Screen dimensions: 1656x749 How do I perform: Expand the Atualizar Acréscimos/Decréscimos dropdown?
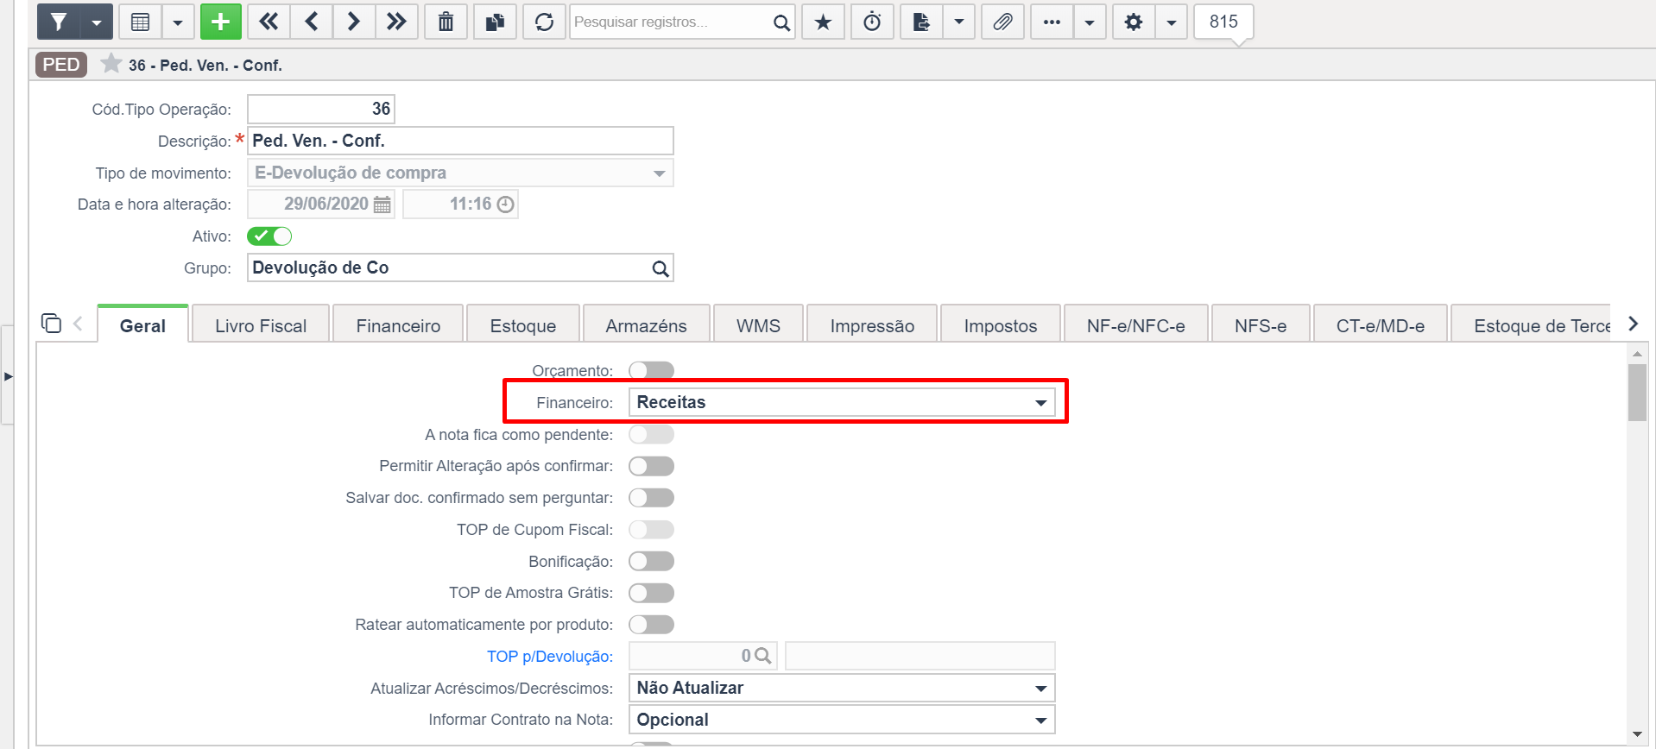point(842,688)
